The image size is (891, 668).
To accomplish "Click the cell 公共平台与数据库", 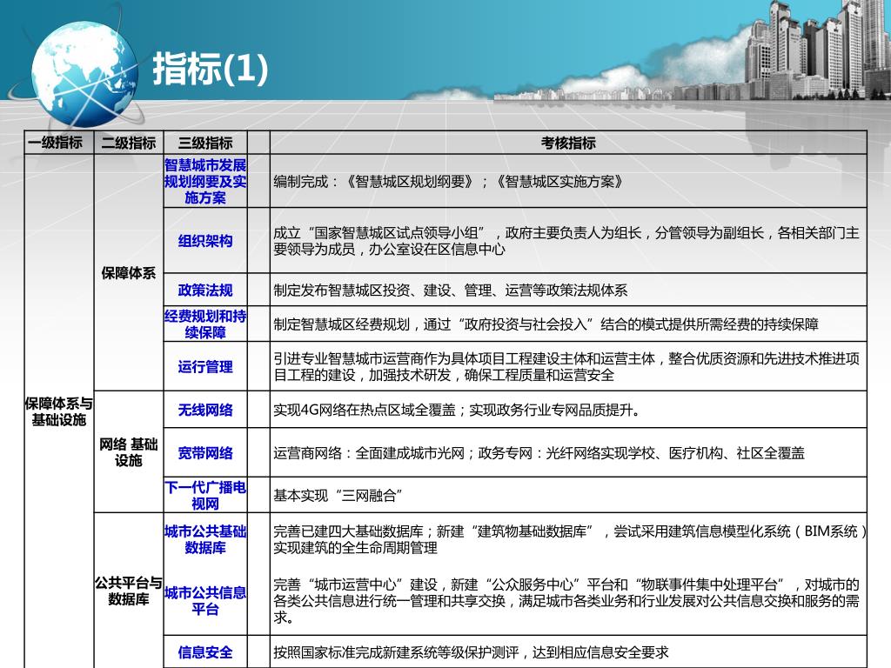I will [x=129, y=591].
